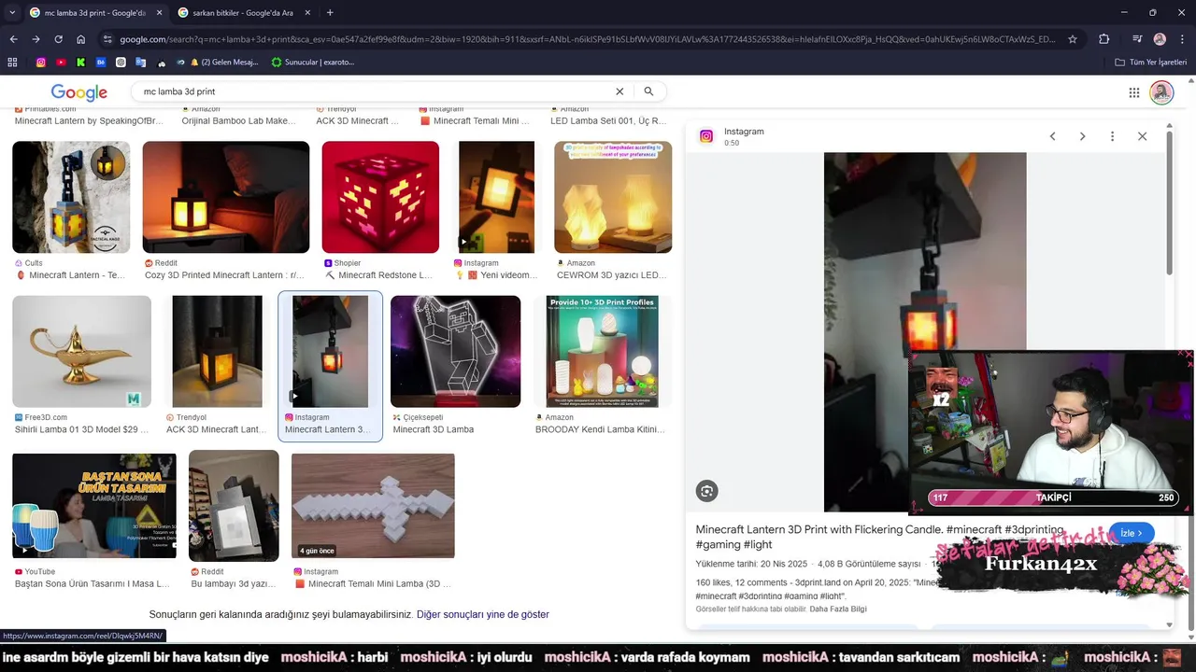
Task: Go forward in browser history
Action: [x=36, y=39]
